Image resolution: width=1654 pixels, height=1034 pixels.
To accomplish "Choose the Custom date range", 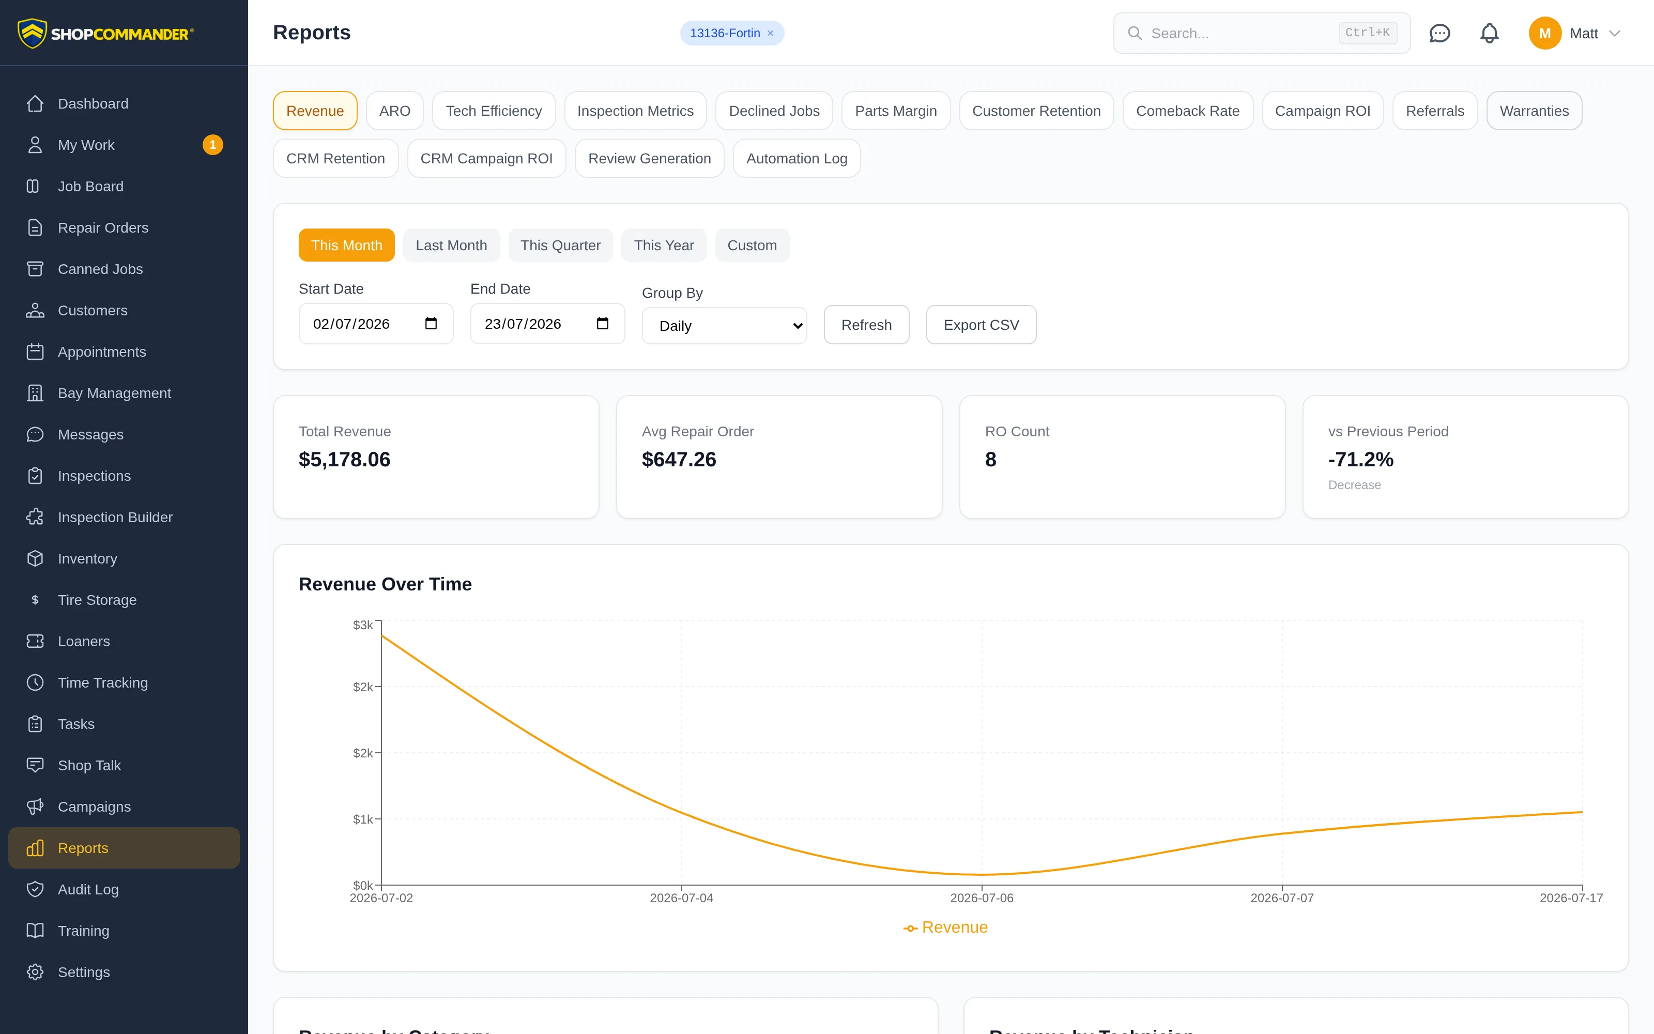I will [752, 245].
